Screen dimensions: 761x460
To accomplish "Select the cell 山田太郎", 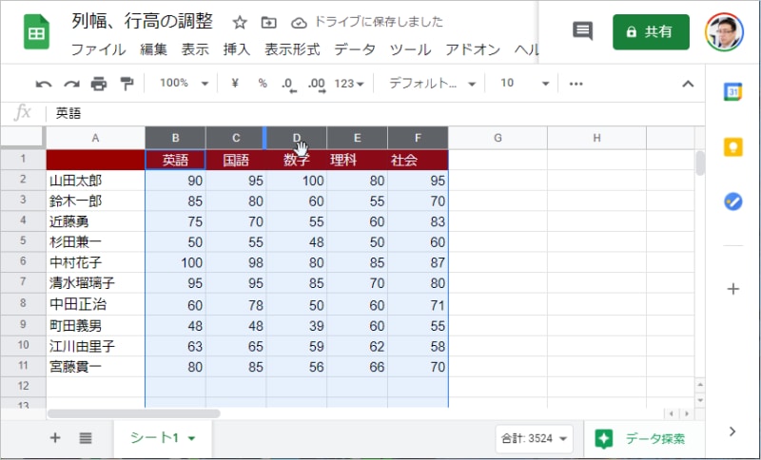I will point(96,181).
